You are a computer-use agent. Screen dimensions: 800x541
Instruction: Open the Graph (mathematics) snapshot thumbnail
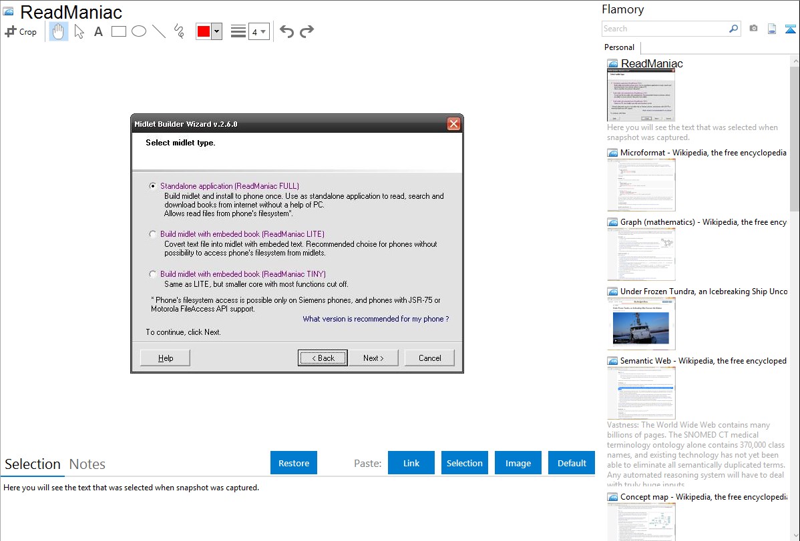click(641, 254)
